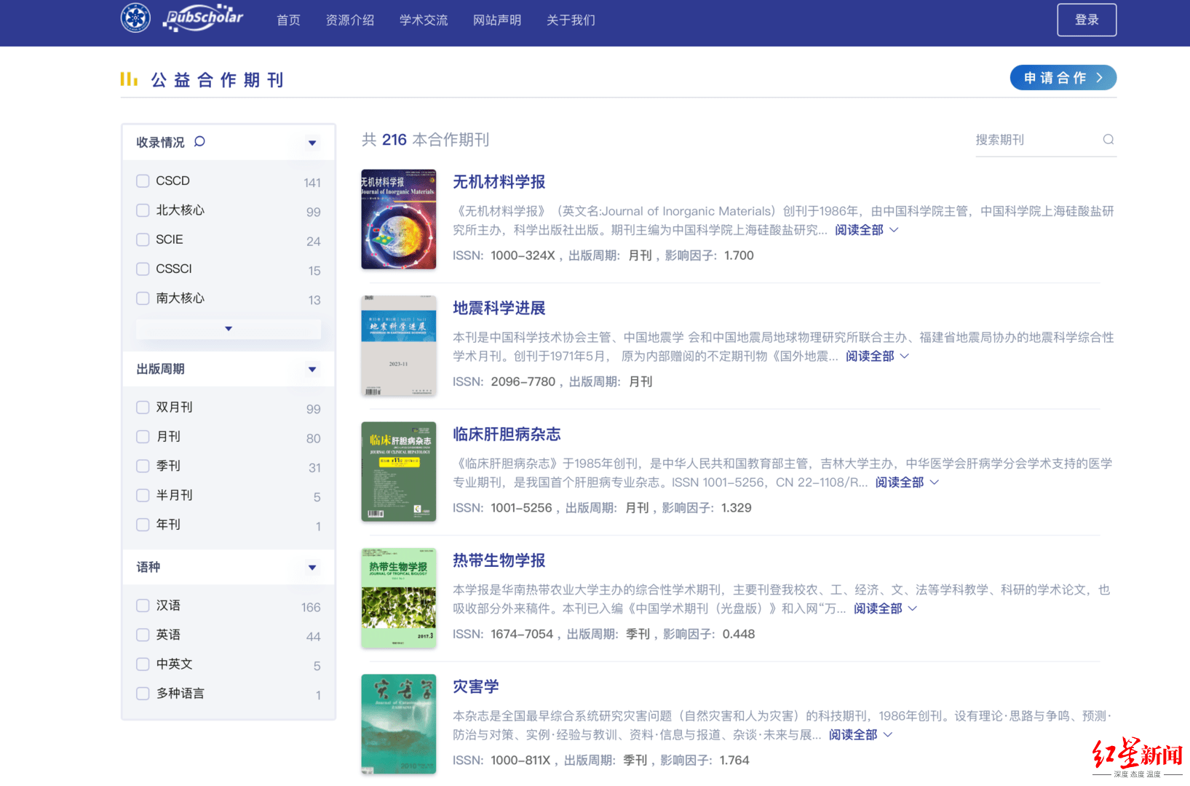1190x786 pixels.
Task: Open the 地震科学进展 journal title link
Action: point(499,308)
